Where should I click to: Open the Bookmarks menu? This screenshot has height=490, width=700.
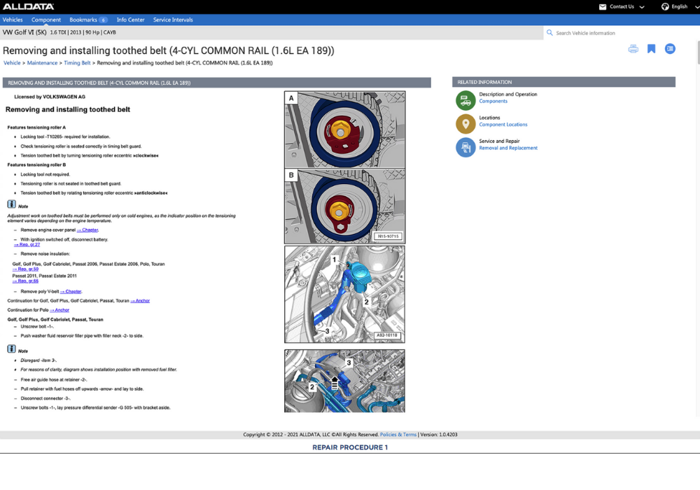[x=83, y=20]
